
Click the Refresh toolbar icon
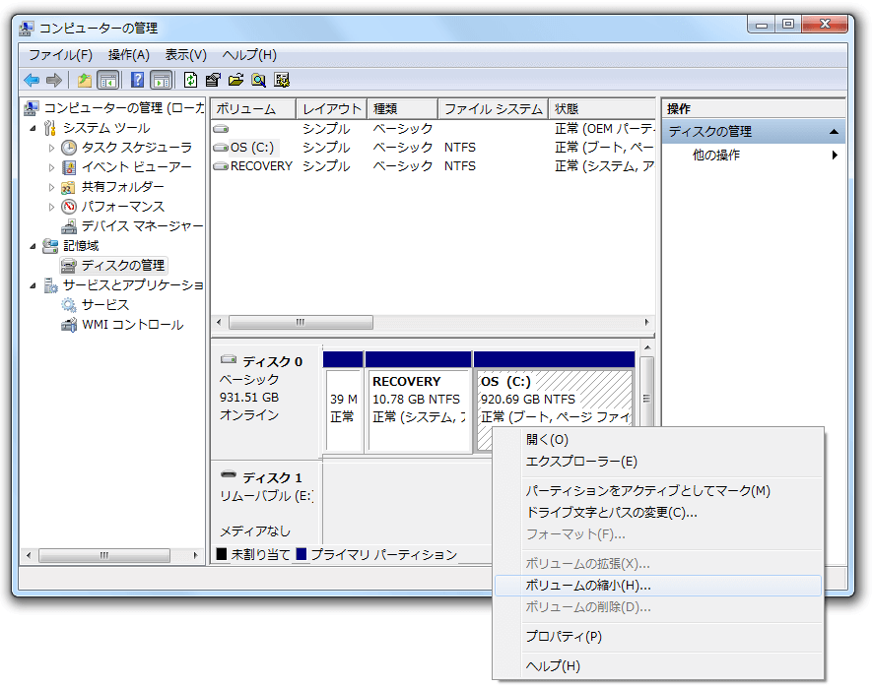click(x=190, y=80)
